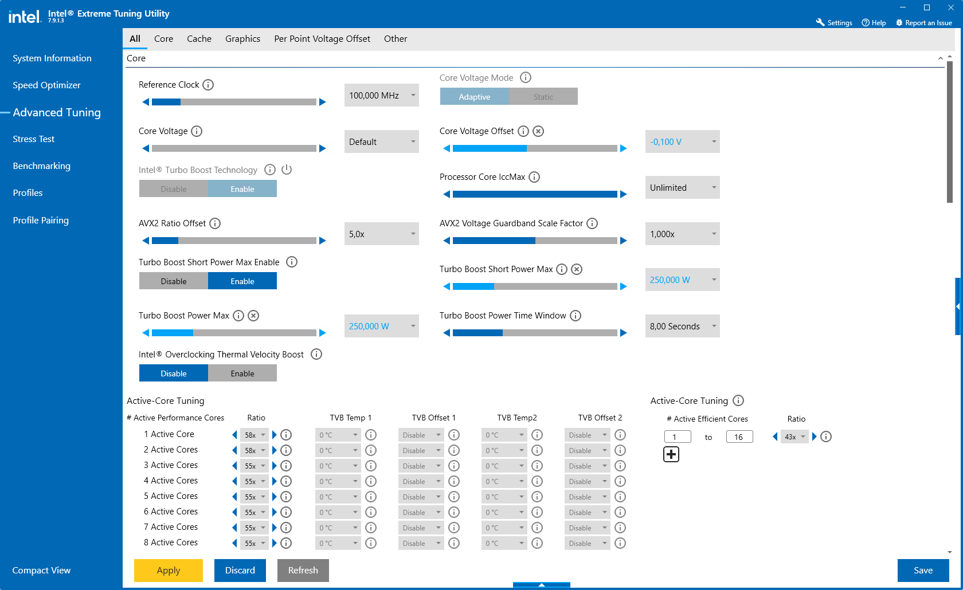963x590 pixels.
Task: Click the Processor Core IccMax slider
Action: pyautogui.click(x=535, y=194)
